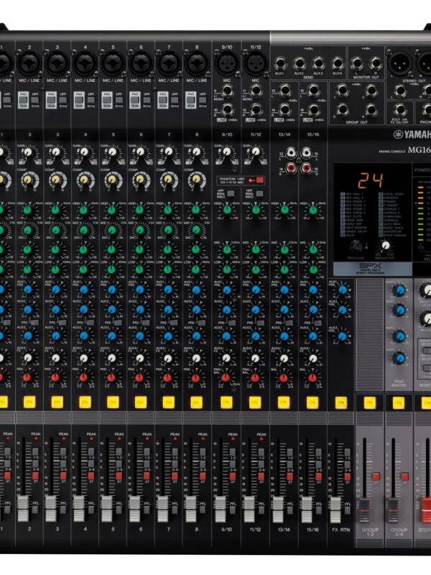This screenshot has height=575, width=431.
Task: Toggle the 1-2 group assign button on channel 7
Action: (175, 452)
